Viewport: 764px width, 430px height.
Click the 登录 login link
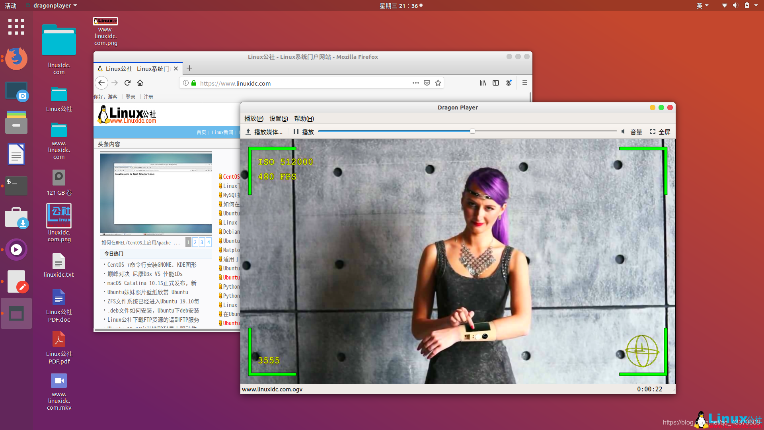coord(131,97)
